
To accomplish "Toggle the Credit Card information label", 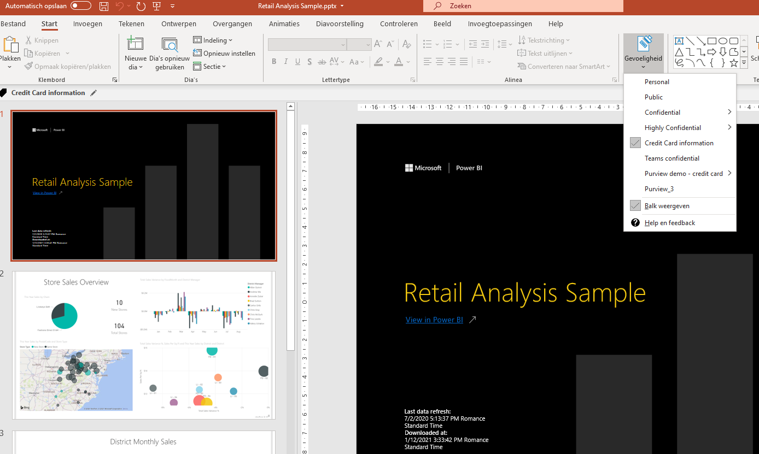I will tap(679, 143).
